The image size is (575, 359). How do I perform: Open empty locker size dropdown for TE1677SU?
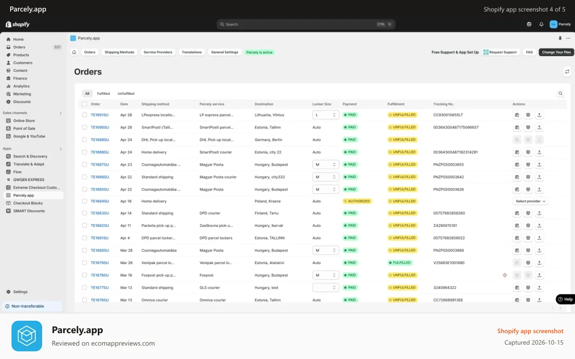tap(326, 288)
